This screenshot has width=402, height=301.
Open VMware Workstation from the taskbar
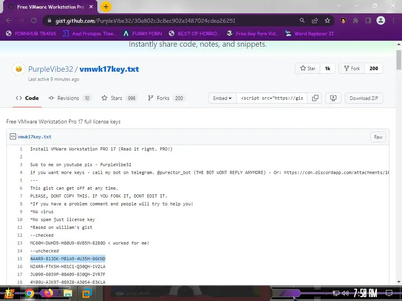pyautogui.click(x=87, y=293)
